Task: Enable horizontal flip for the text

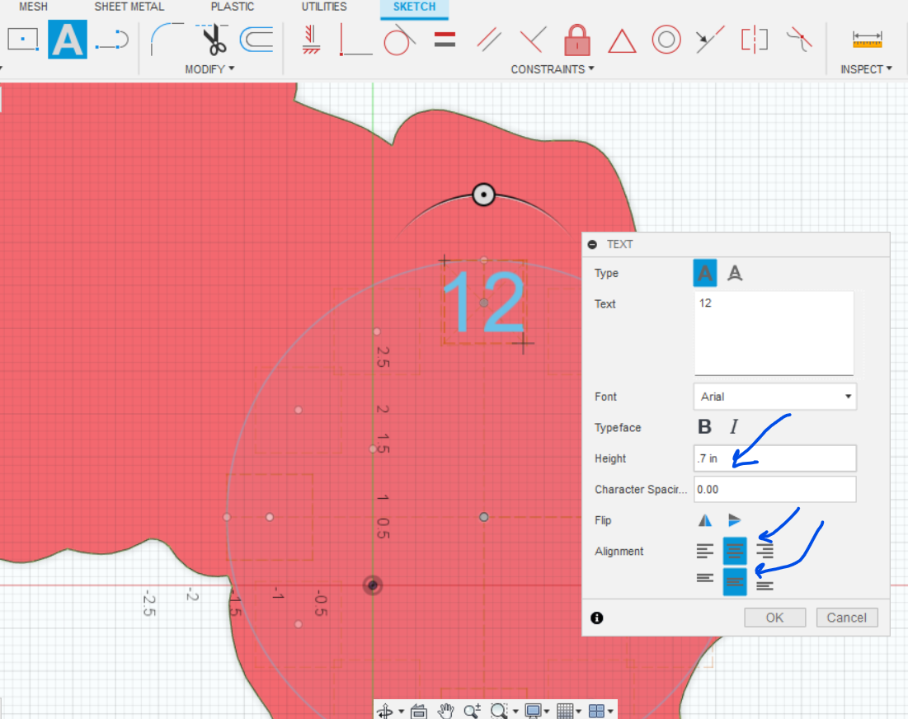Action: pos(705,519)
